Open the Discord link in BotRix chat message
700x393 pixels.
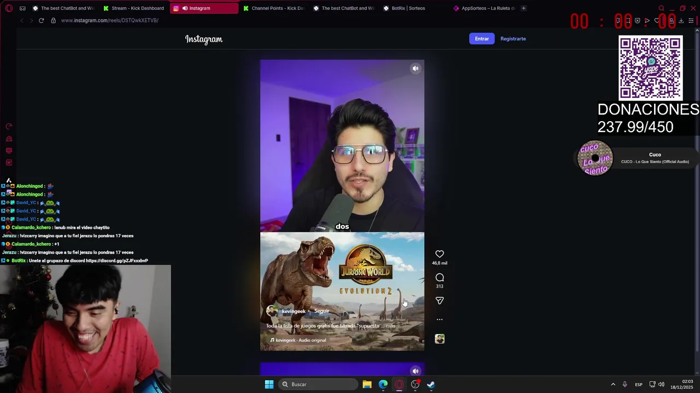[116, 261]
